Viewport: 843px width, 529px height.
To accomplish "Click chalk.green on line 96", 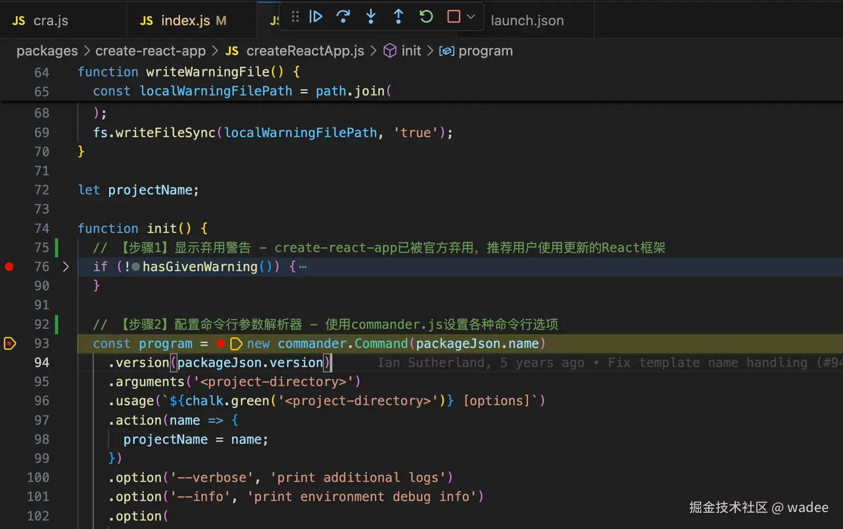I will pos(228,401).
